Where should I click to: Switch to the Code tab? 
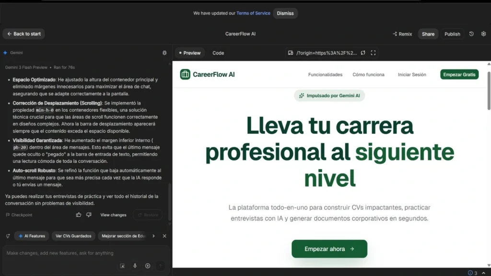[218, 53]
